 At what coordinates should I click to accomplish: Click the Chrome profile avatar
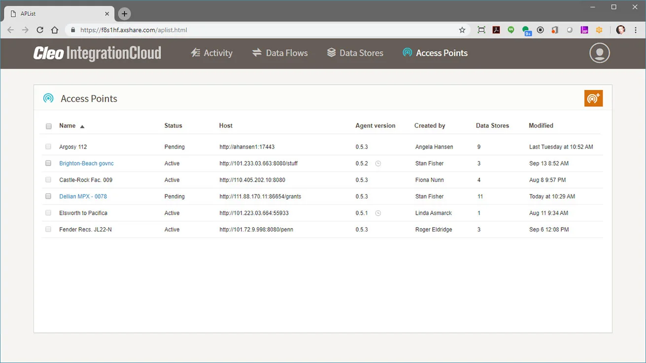[x=621, y=30]
